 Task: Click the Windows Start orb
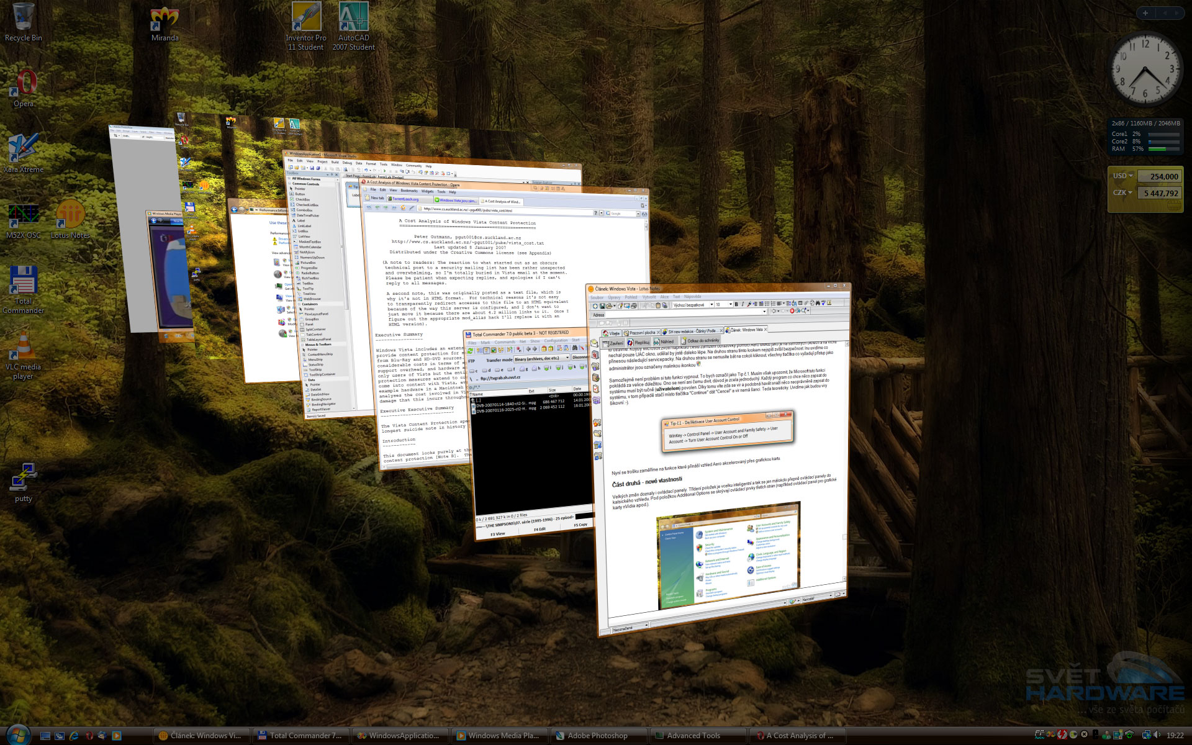click(x=17, y=735)
